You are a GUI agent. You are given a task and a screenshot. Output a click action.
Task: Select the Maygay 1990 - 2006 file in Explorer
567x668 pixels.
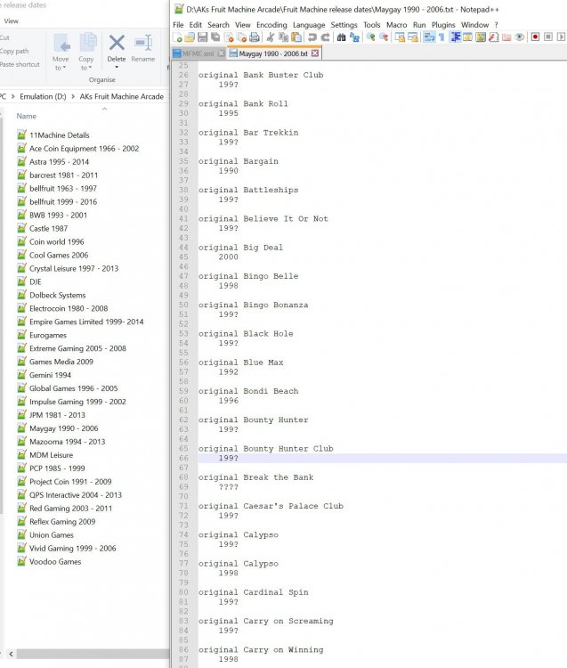63,428
